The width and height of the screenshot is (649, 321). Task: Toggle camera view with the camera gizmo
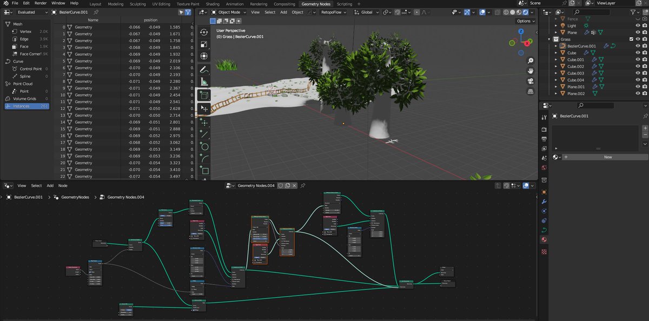(531, 81)
